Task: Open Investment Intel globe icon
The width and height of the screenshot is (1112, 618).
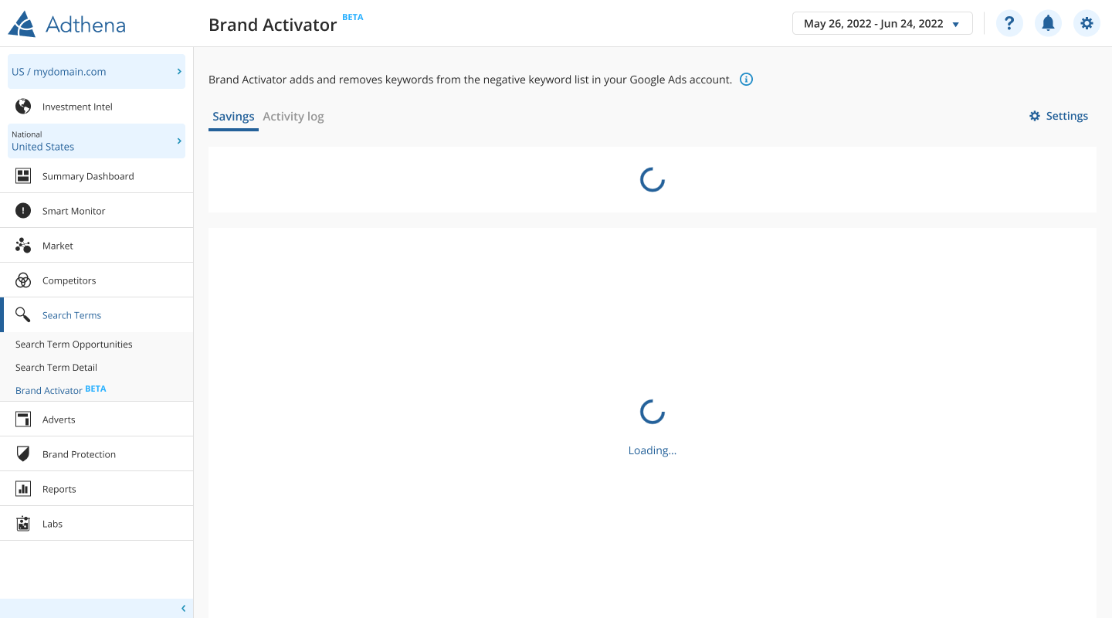Action: pos(23,107)
